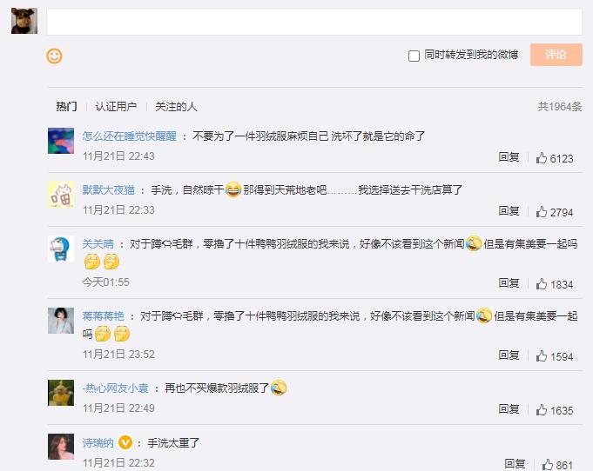Click the orange 评论 submit button
The width and height of the screenshot is (593, 471).
pos(556,55)
